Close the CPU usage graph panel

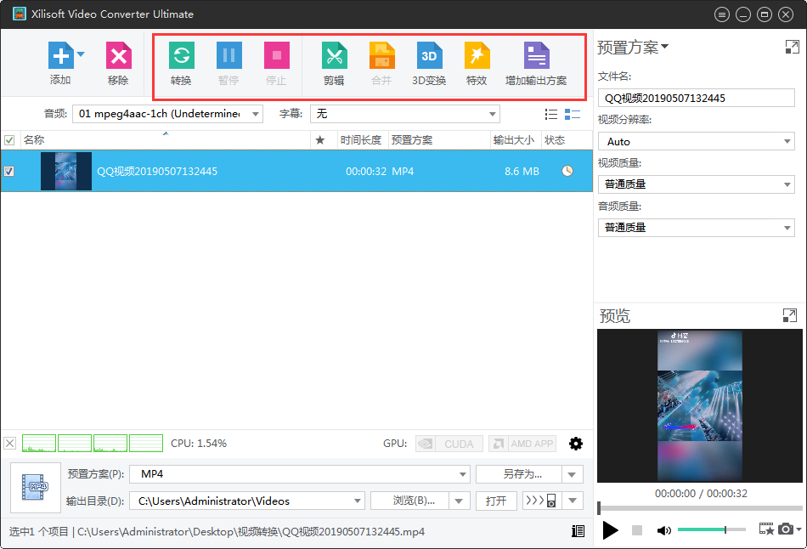coord(10,444)
